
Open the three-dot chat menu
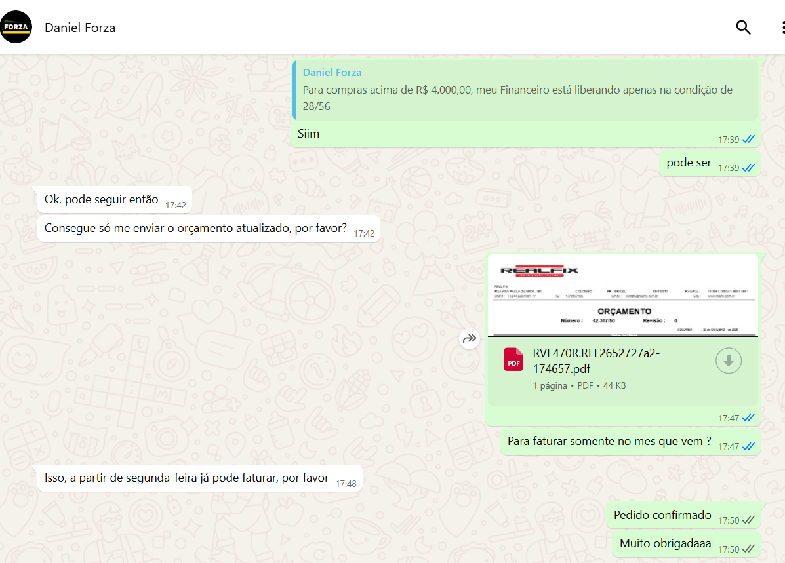782,28
